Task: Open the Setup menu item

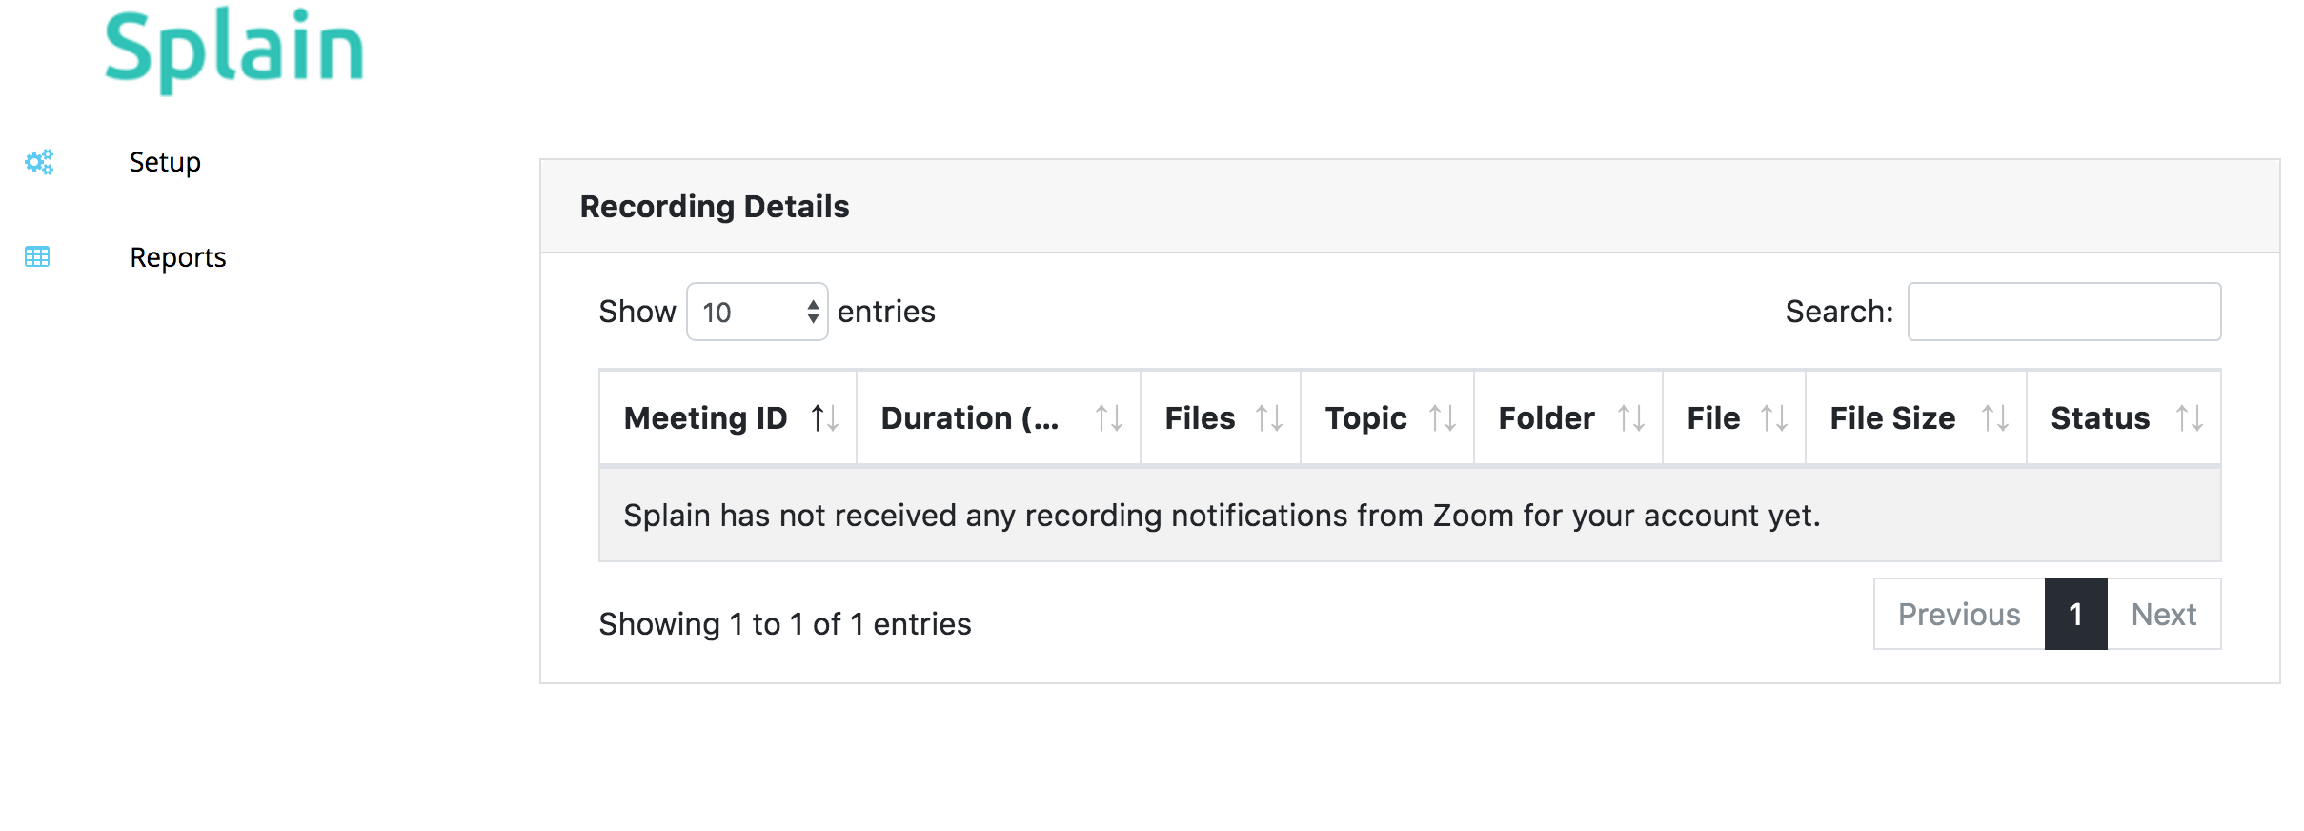Action: click(165, 162)
